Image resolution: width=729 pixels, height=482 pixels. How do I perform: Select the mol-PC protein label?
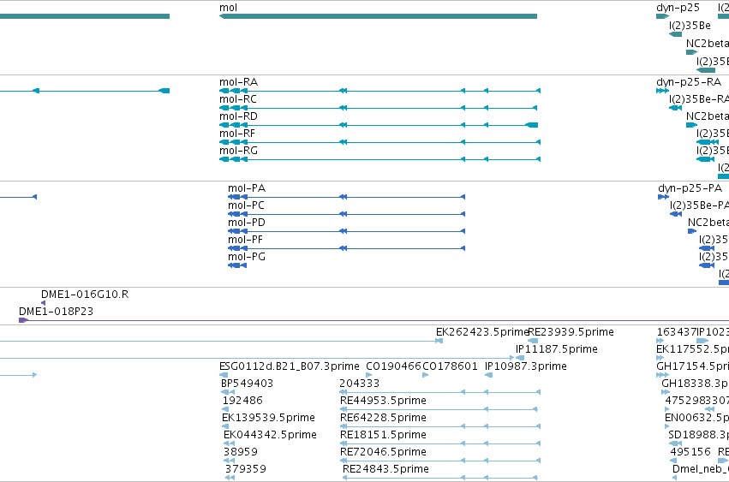tap(246, 205)
